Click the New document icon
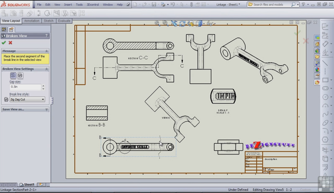334x193 pixels. (135, 5)
